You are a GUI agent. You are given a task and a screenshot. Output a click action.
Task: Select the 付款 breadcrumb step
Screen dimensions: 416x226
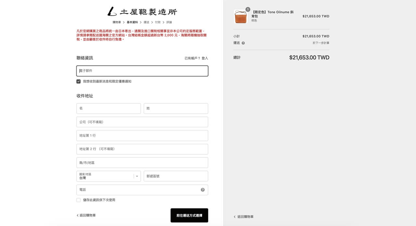tap(158, 22)
